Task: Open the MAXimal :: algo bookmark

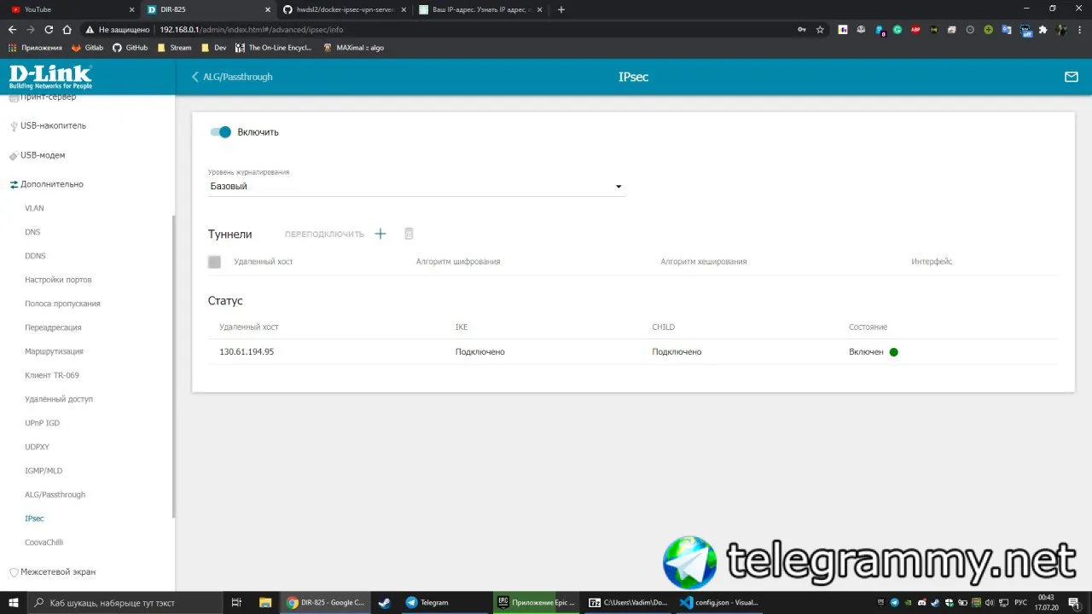Action: 353,48
